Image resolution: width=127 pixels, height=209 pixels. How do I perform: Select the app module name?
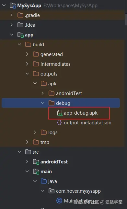29,35
